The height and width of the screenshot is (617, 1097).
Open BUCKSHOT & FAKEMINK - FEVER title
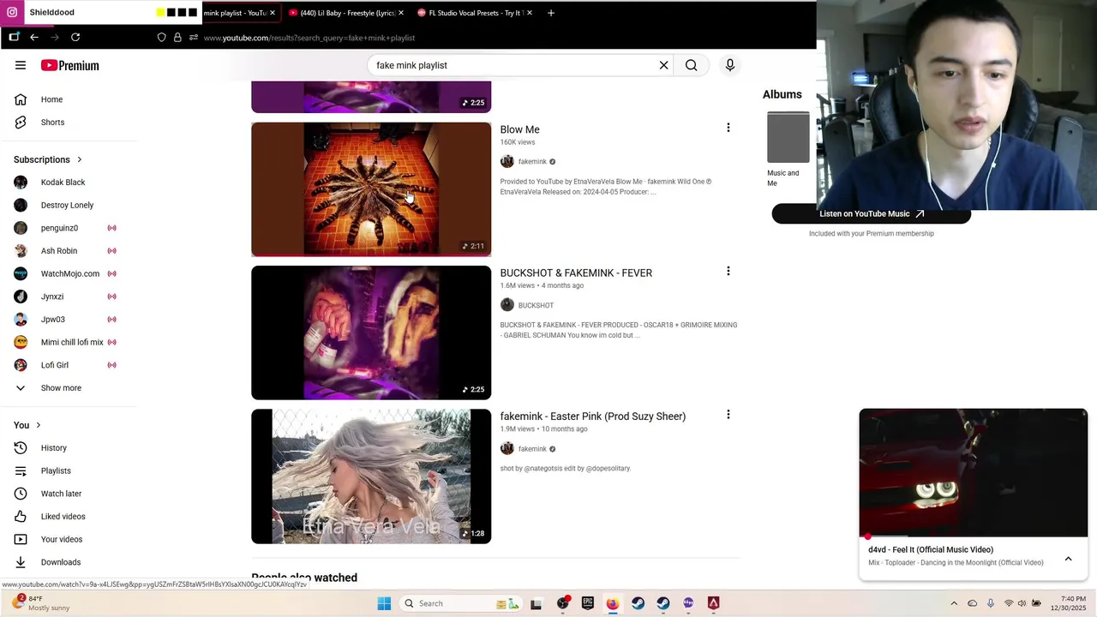(576, 273)
